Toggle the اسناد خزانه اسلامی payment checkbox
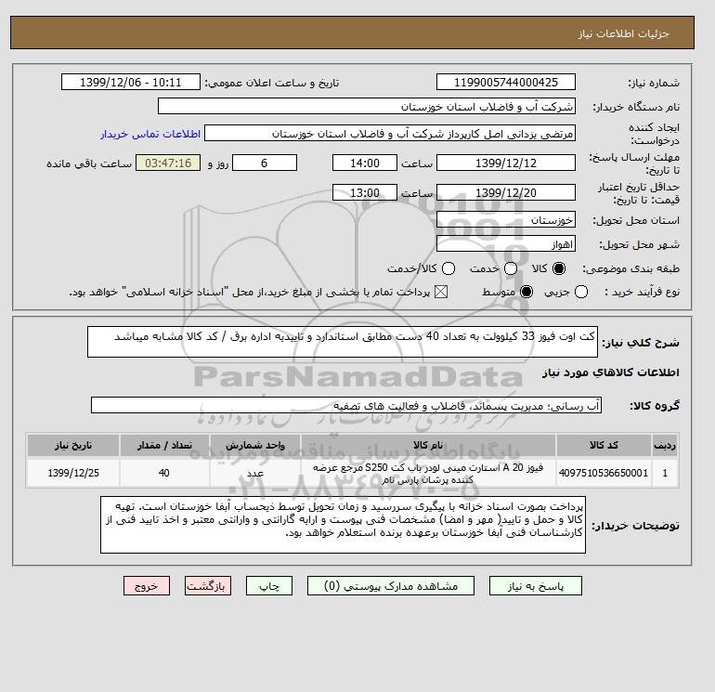The height and width of the screenshot is (692, 715). coord(441,292)
